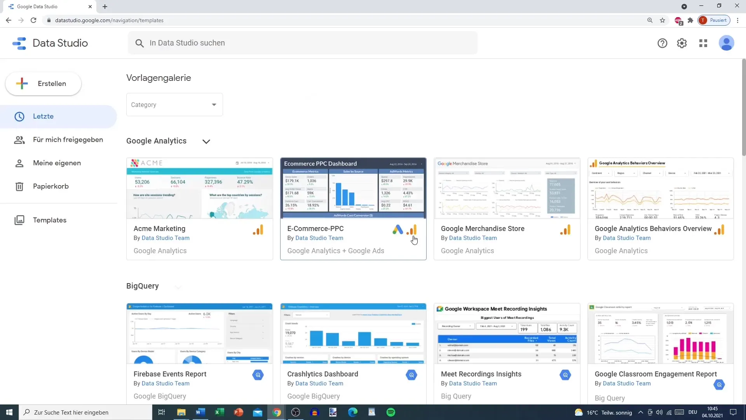Viewport: 746px width, 420px height.
Task: Open Word from the taskbar
Action: click(200, 412)
